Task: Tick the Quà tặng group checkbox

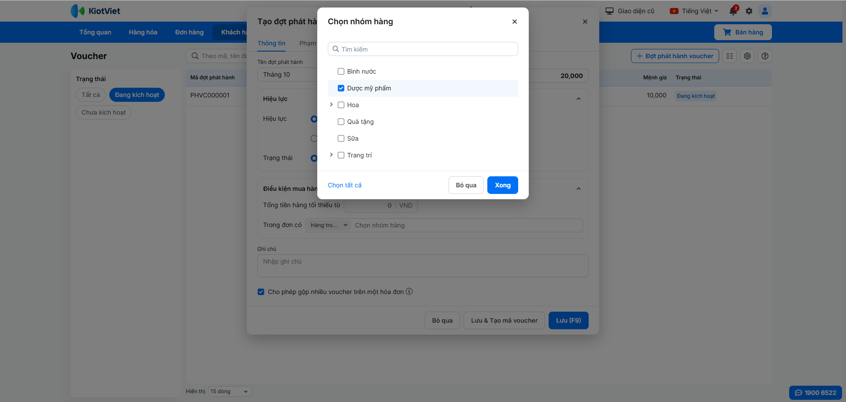Action: coord(341,122)
